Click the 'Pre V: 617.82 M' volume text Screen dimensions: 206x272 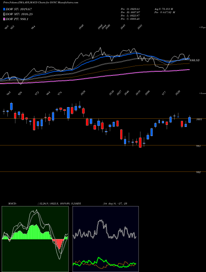(164, 12)
